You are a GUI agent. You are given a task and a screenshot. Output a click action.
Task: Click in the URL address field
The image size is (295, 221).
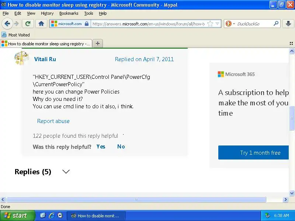[x=149, y=24]
